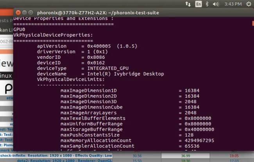Click the bioshock-infinite Effects Quality Low row
Viewport: 254px width, 162px height.
tap(59, 155)
